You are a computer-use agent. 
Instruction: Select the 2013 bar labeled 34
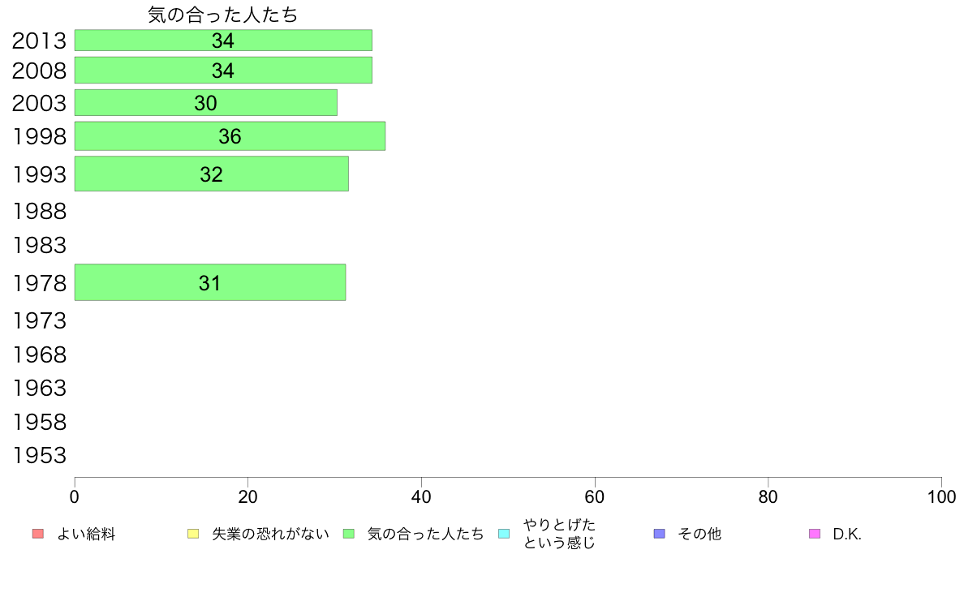click(x=223, y=41)
